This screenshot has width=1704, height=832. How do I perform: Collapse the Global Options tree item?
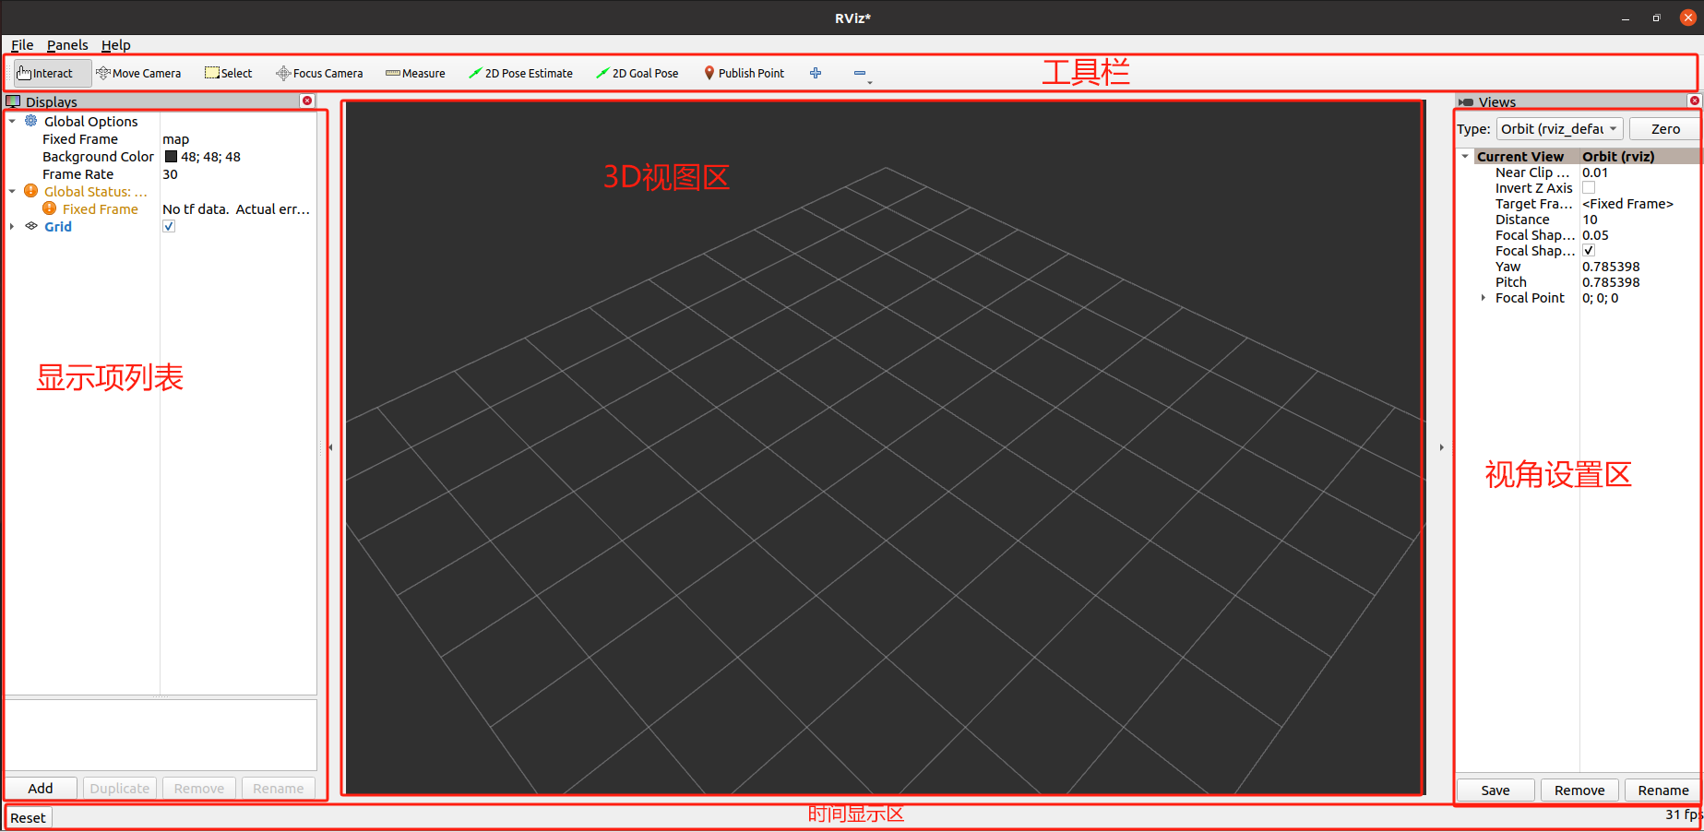[12, 121]
